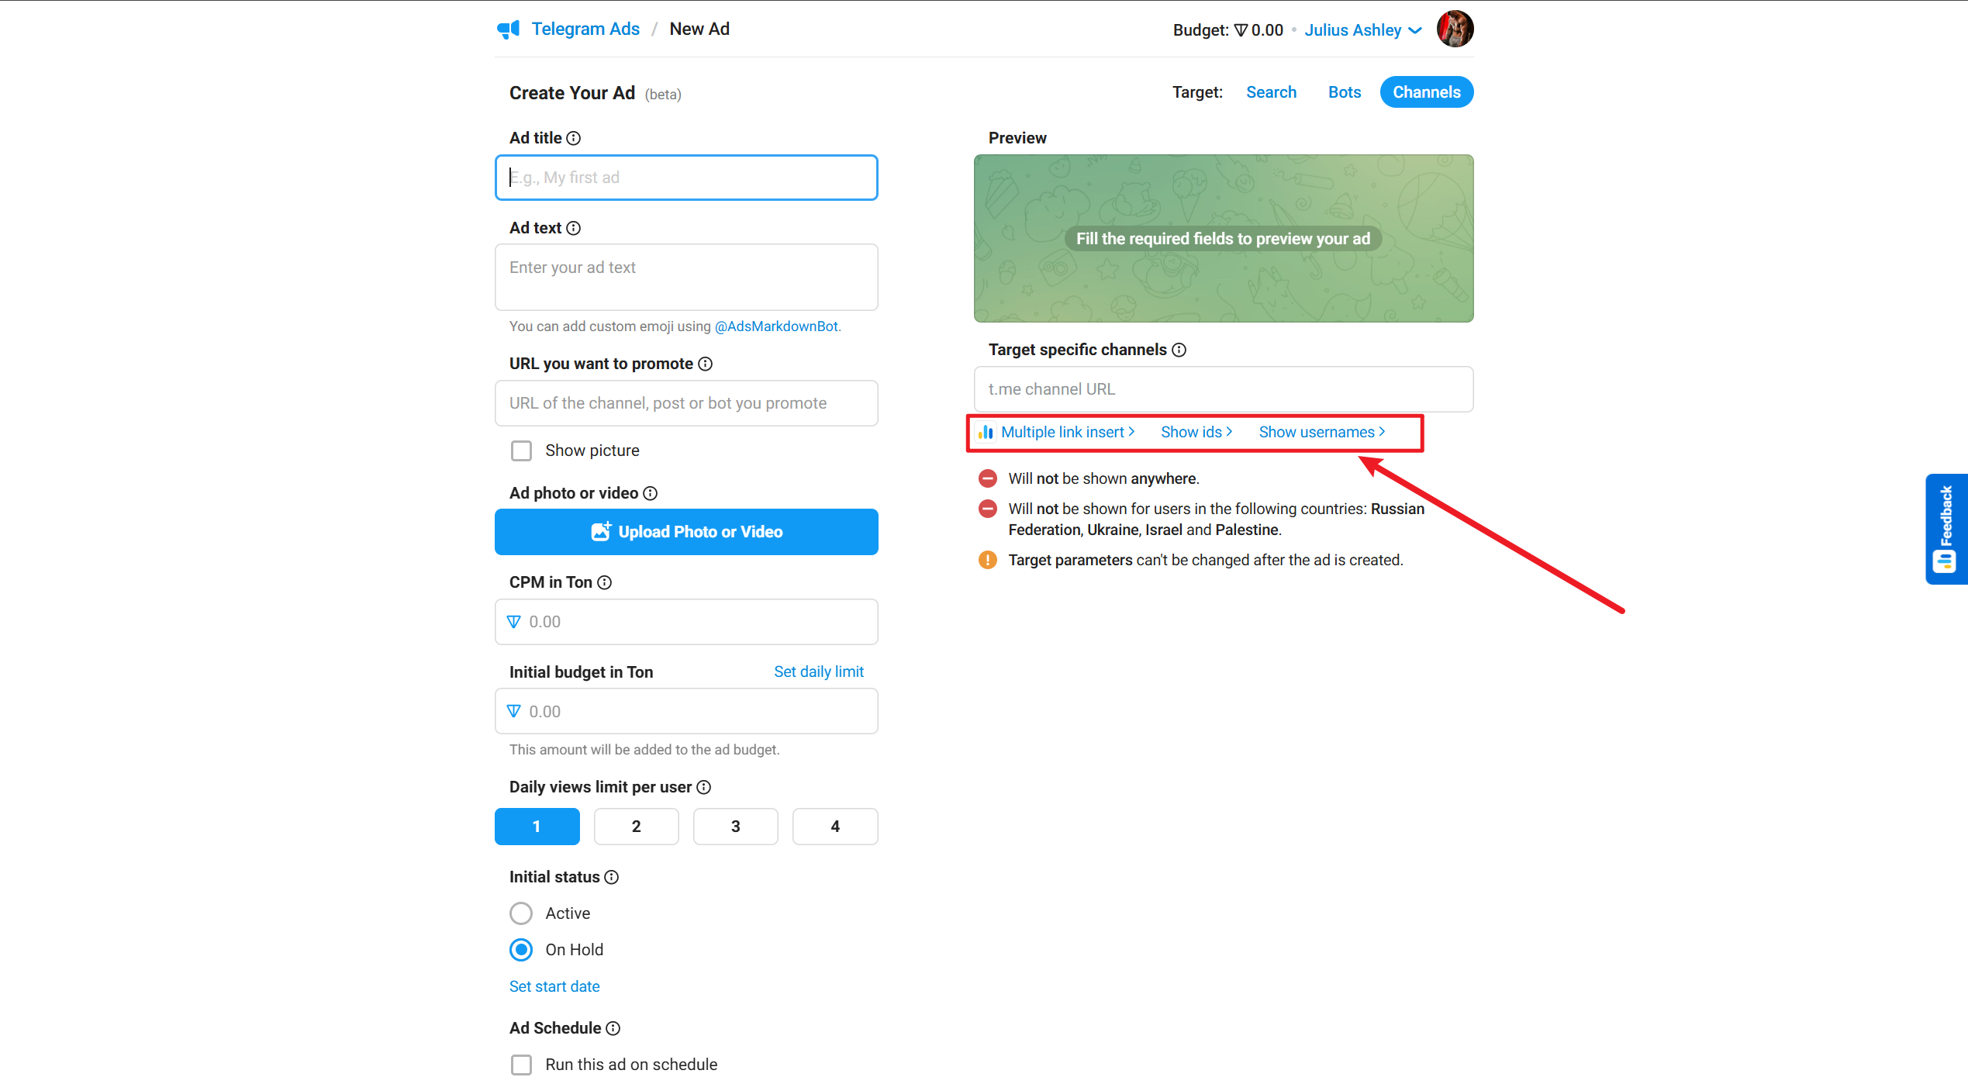
Task: Switch target to the Search tab
Action: click(x=1272, y=92)
